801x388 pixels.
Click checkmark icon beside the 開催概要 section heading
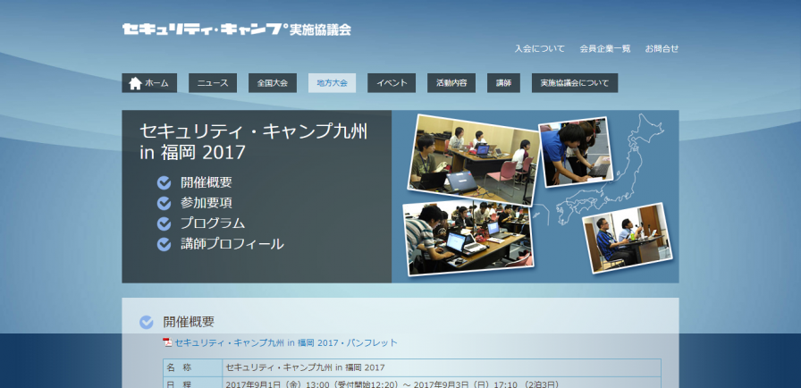pyautogui.click(x=146, y=322)
